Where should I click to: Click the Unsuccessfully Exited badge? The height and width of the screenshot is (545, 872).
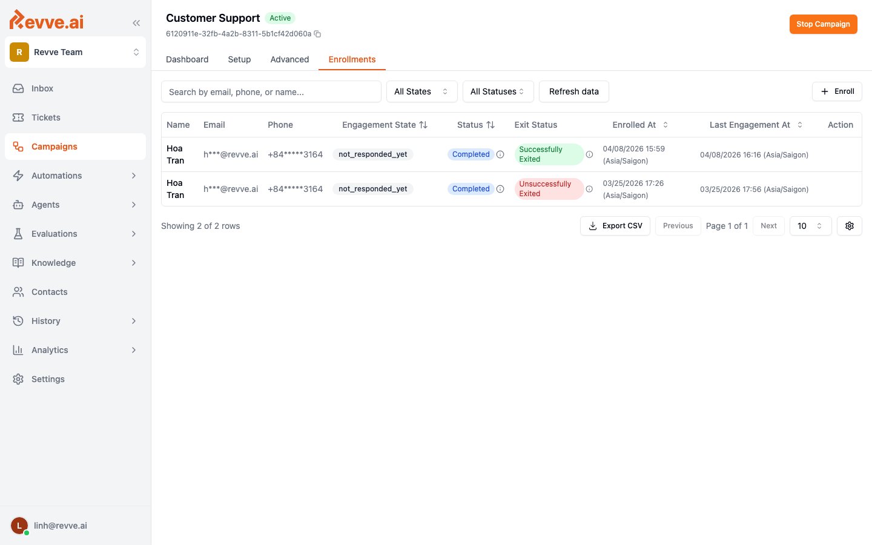549,189
